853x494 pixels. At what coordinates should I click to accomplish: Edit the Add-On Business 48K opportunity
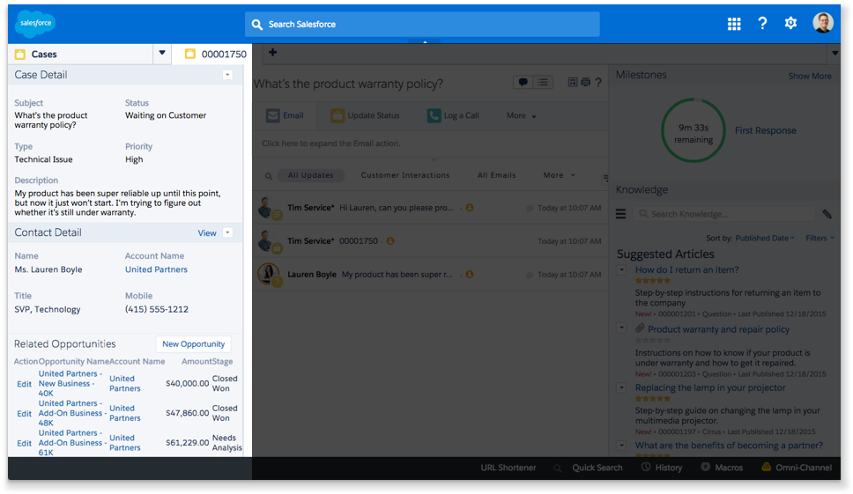click(24, 414)
